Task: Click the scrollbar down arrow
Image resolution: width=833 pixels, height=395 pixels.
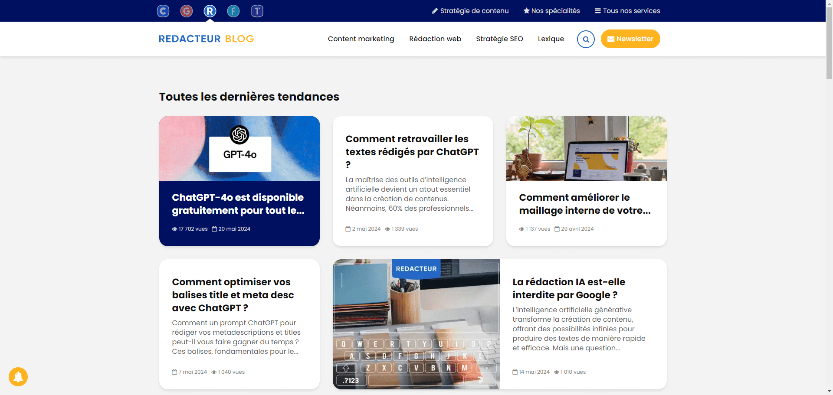Action: pos(829,391)
